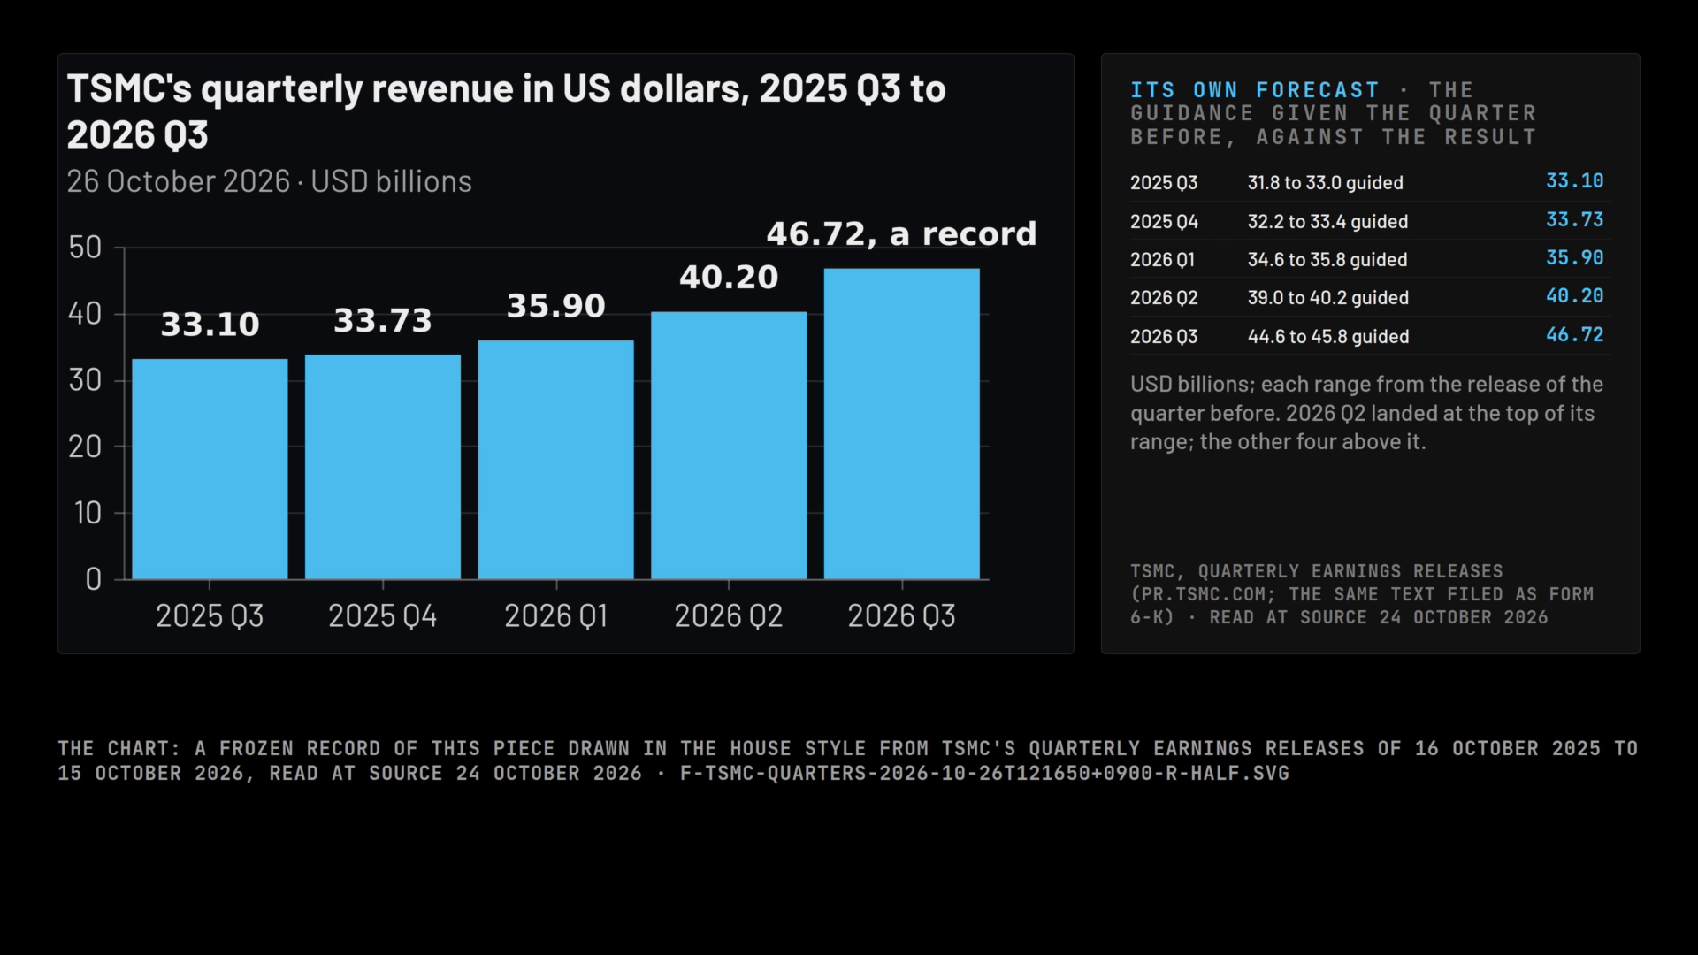Select the 2026 Q2 bar

coord(729,446)
